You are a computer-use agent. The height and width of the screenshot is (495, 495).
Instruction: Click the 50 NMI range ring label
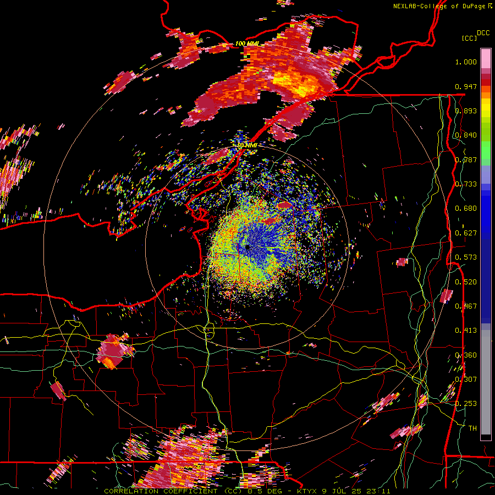point(247,145)
